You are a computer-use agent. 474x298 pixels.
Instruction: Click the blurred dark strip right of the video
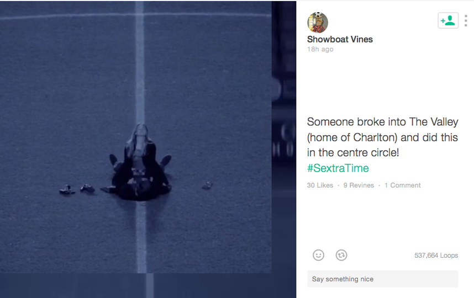(x=283, y=137)
